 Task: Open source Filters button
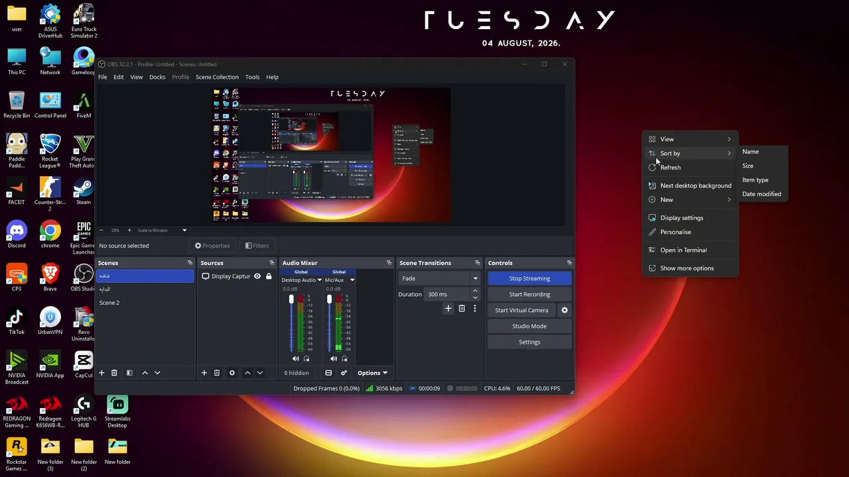coord(257,246)
